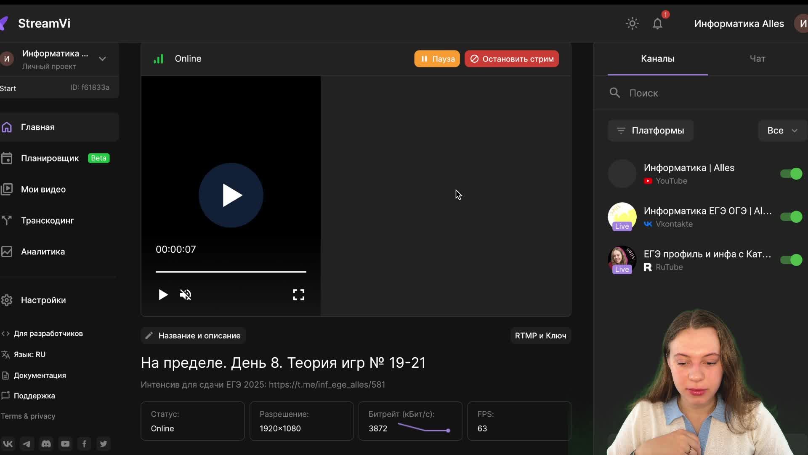
Task: Expand the Информатика workspace selector
Action: pyautogui.click(x=102, y=59)
